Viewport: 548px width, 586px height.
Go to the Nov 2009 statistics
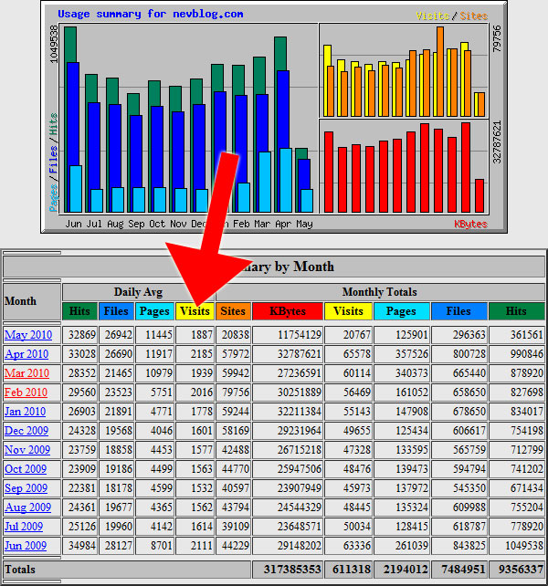[x=27, y=450]
